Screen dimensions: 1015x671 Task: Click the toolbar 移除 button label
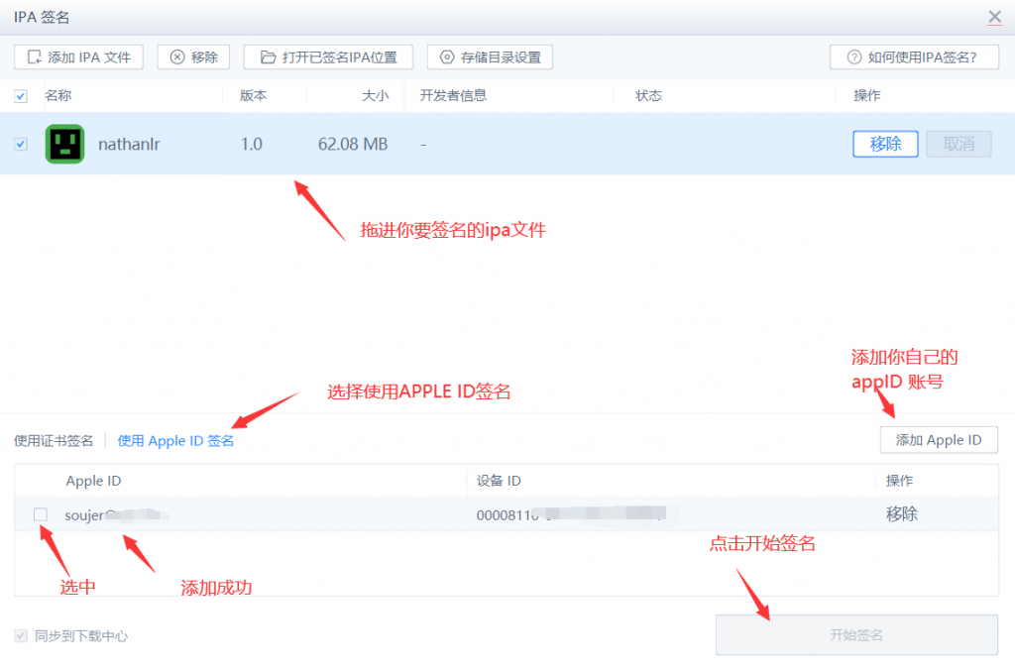point(204,57)
